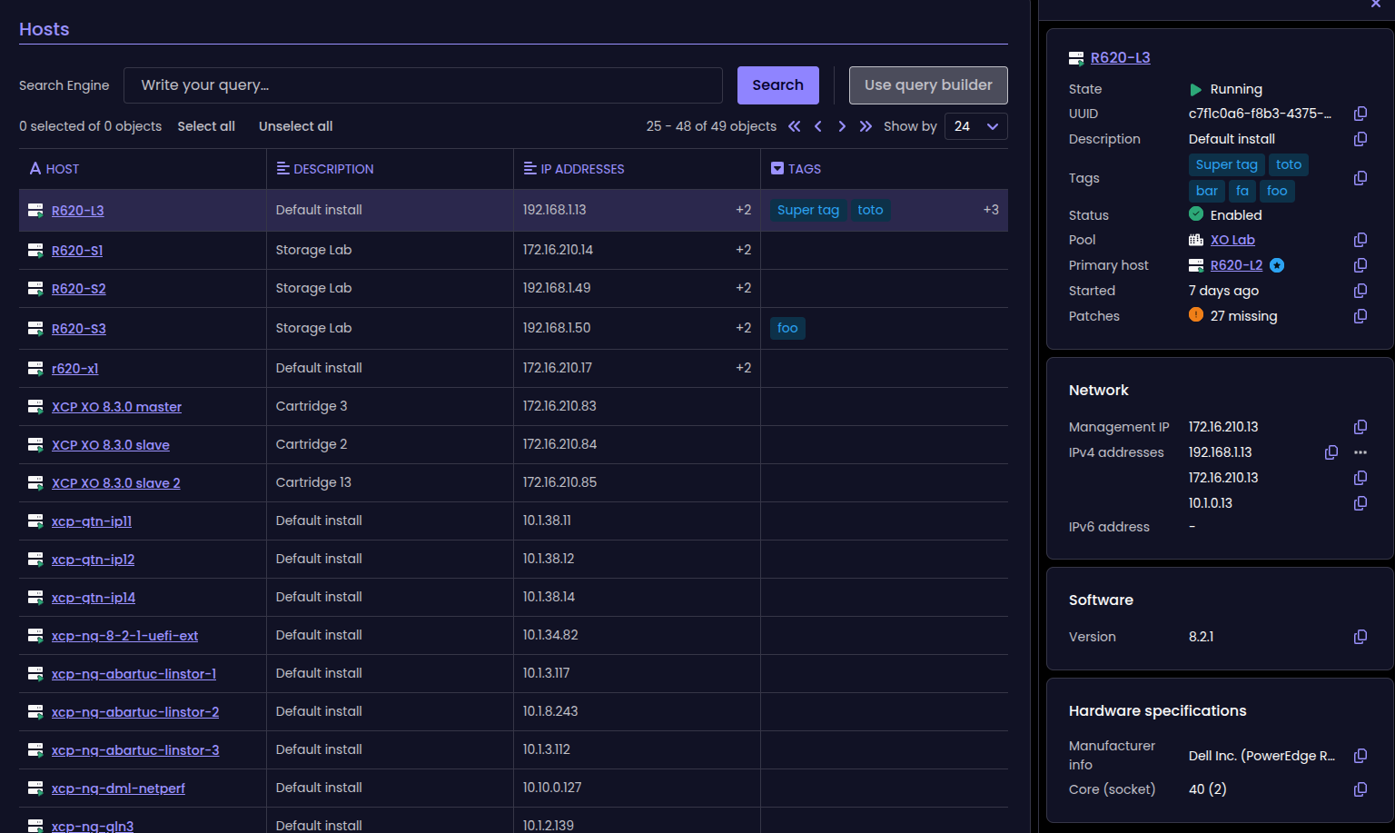
Task: Copy the Core (socket) value
Action: point(1360,789)
